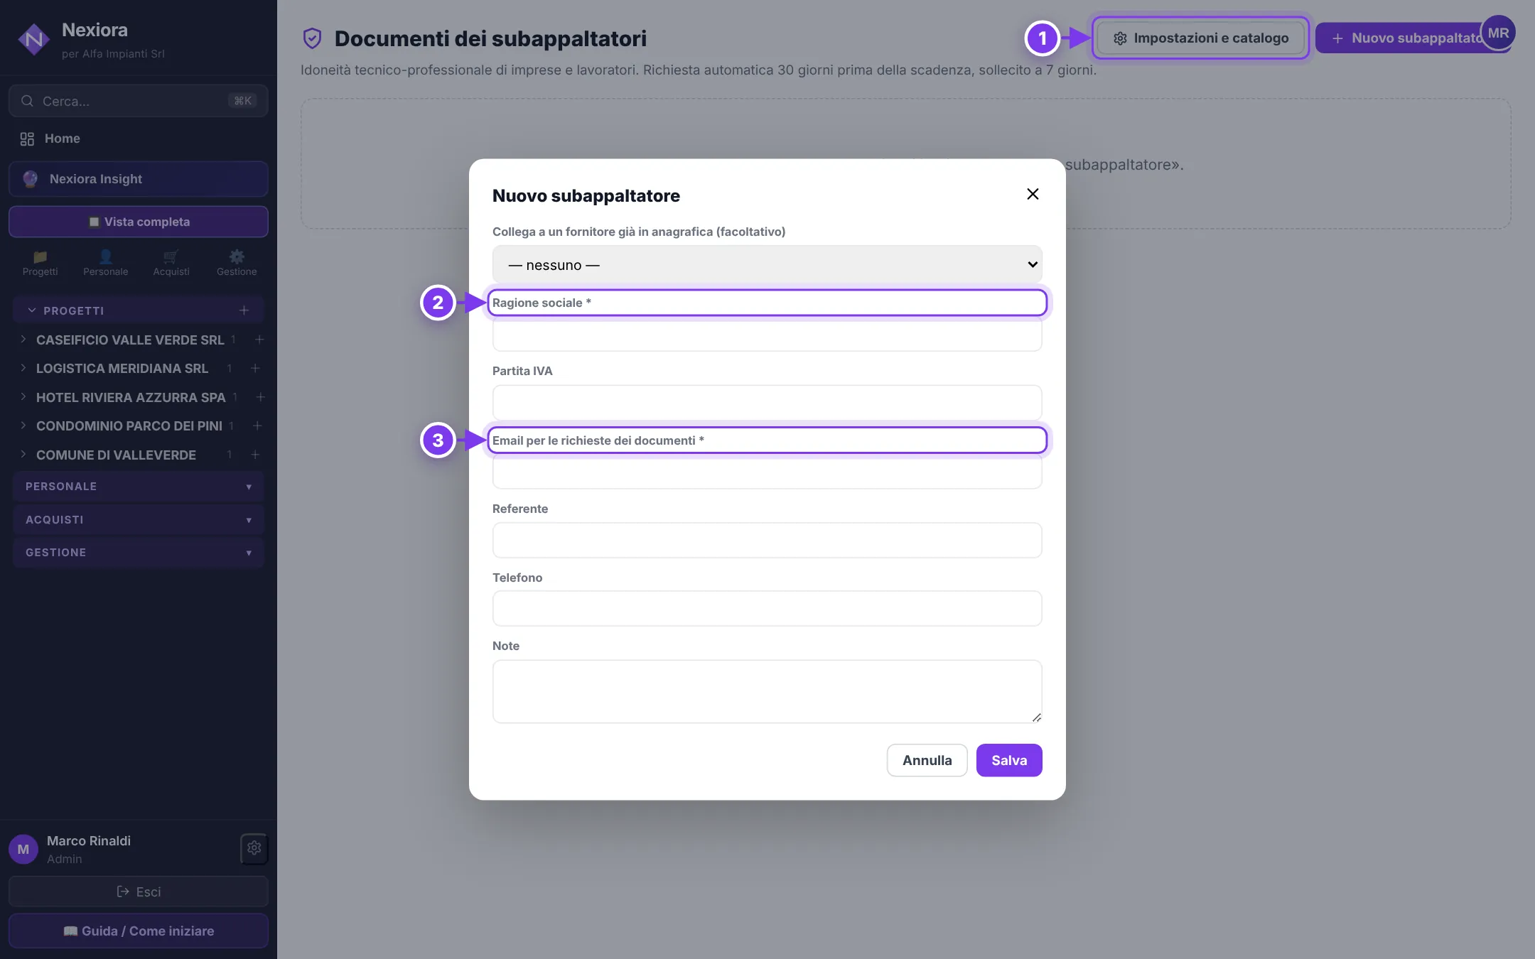
Task: Click plus next to LOGISTICA MERIDIANA SRL
Action: click(255, 368)
